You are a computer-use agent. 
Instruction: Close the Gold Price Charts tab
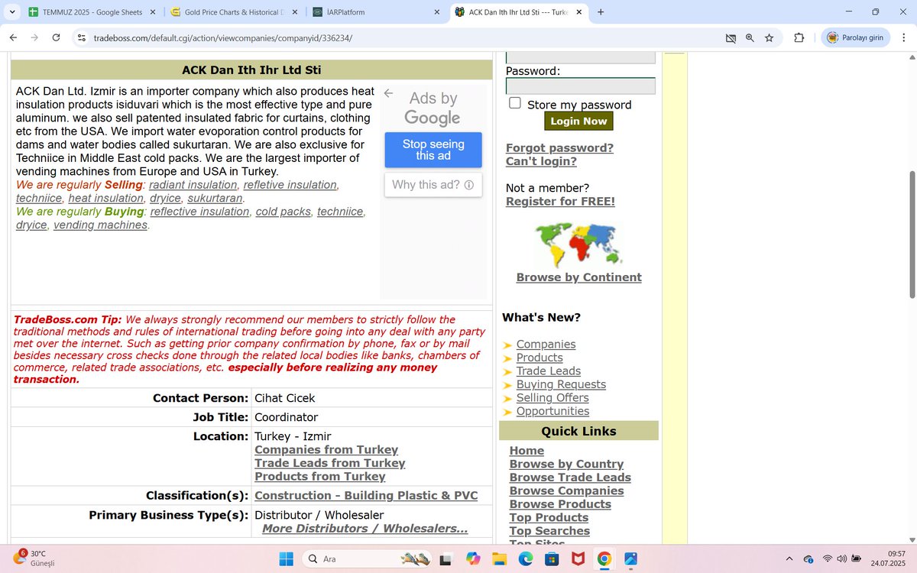pyautogui.click(x=293, y=12)
